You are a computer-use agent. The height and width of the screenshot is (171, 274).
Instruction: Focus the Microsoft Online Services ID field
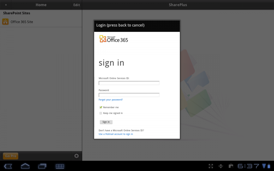click(x=129, y=83)
